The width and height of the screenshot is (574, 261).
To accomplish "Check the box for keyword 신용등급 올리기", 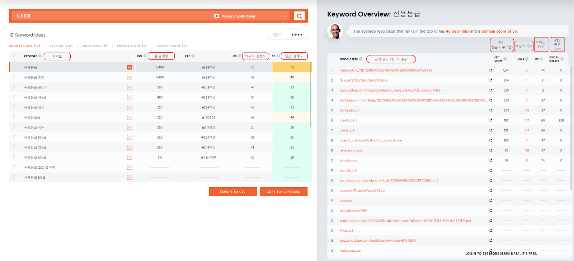I will pyautogui.click(x=15, y=87).
